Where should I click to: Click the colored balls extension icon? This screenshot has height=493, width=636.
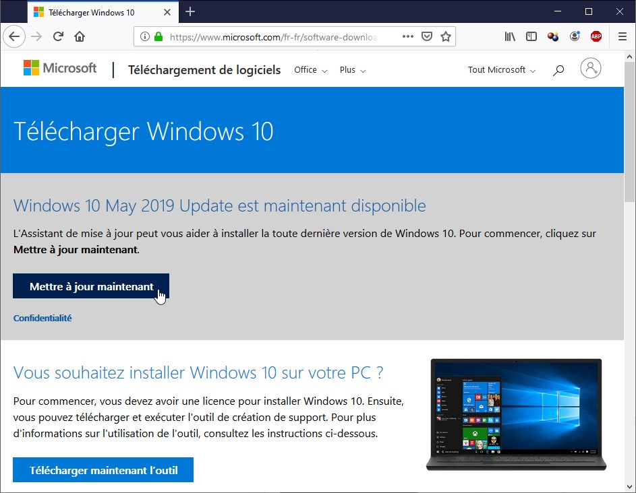pyautogui.click(x=553, y=36)
